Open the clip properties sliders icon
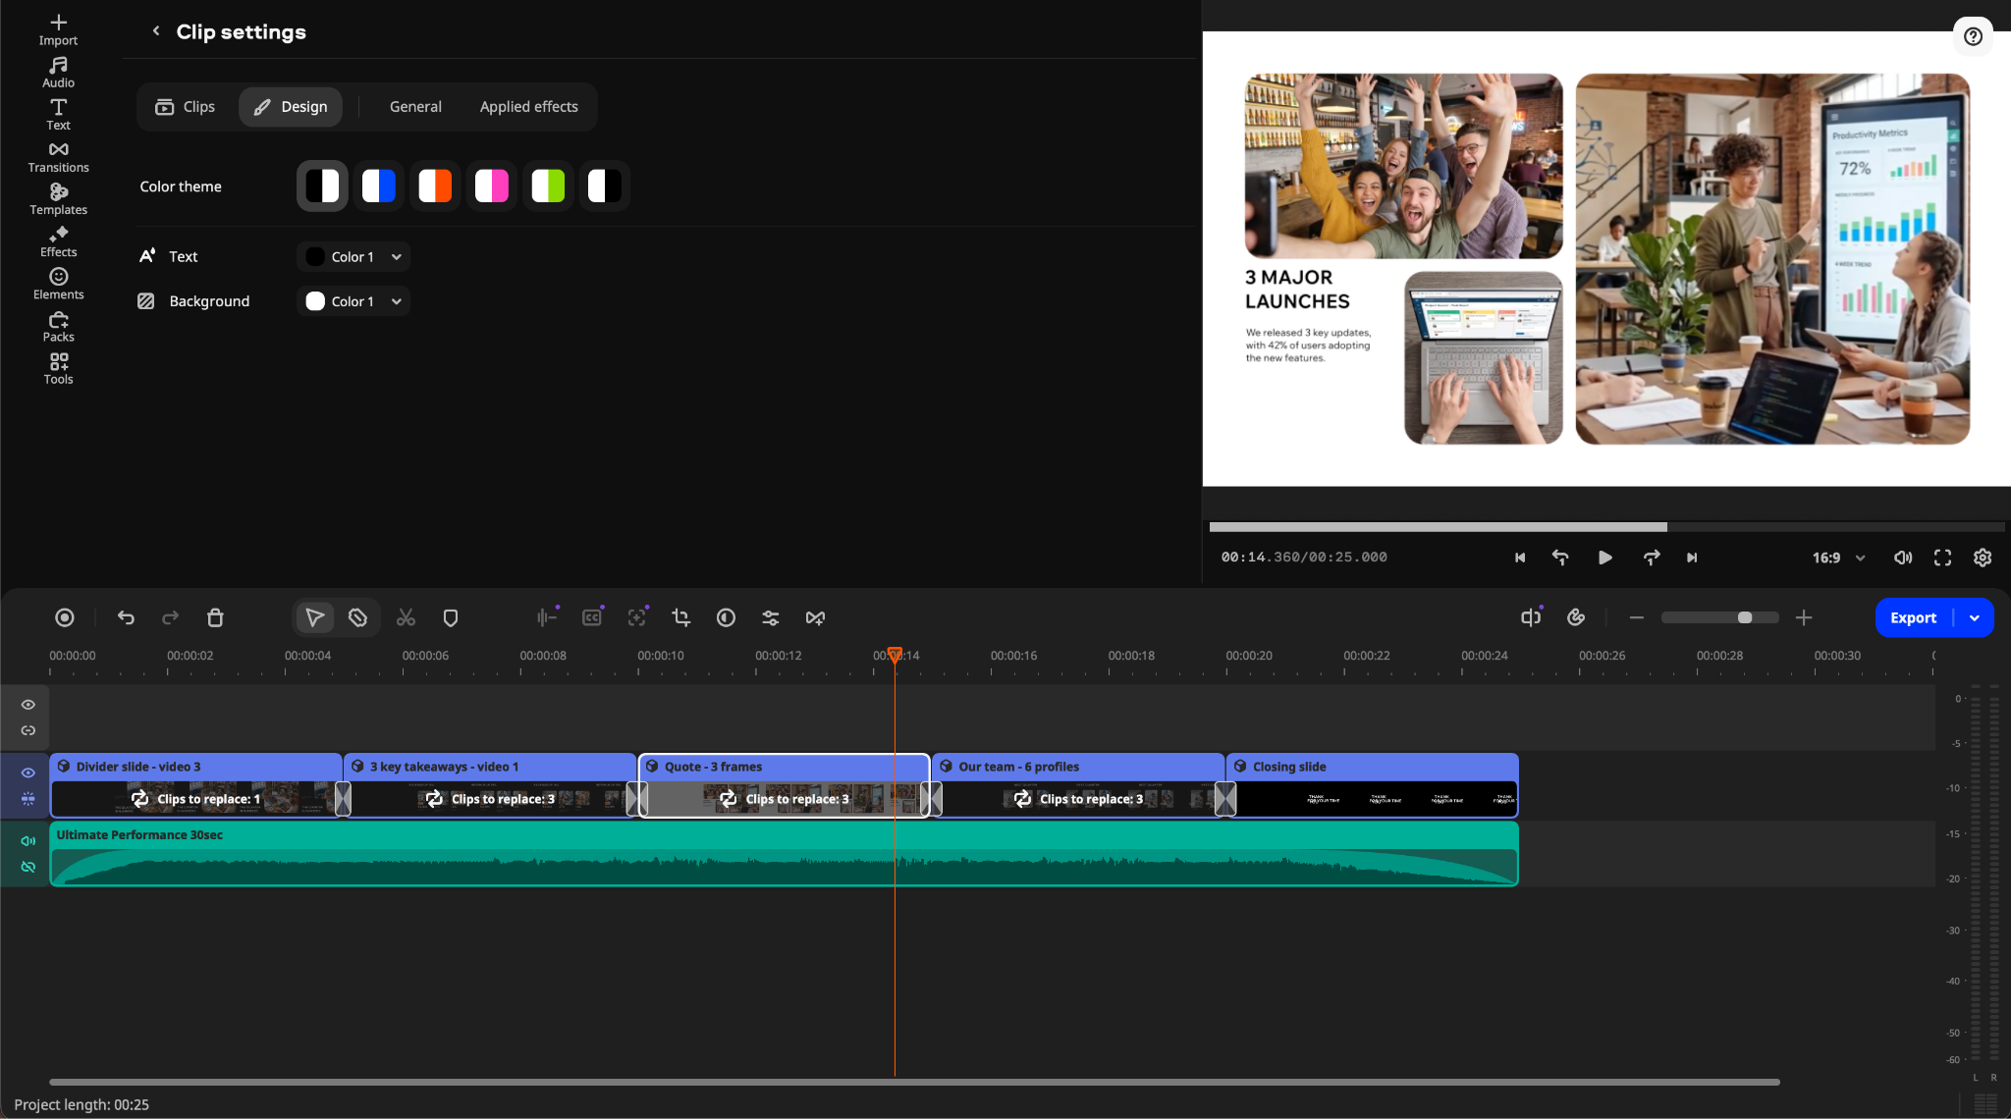This screenshot has width=2011, height=1119. [771, 617]
